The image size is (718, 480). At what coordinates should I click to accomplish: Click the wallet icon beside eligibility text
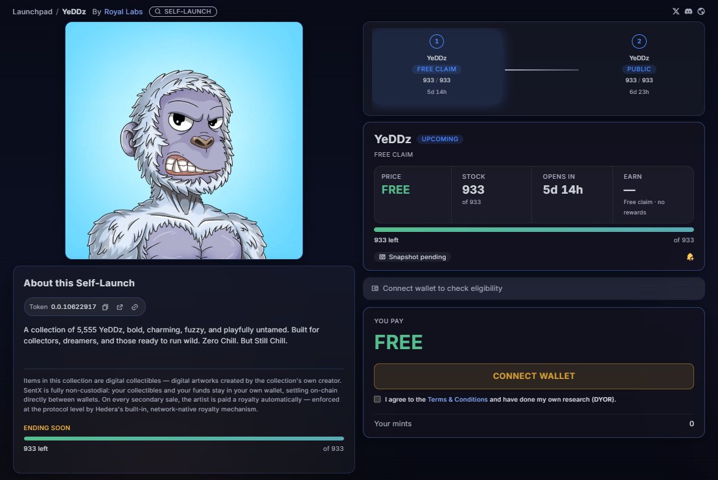coord(375,288)
